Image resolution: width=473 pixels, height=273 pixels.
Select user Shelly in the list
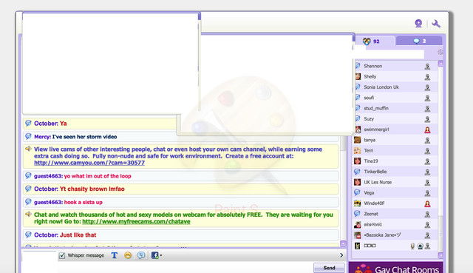[x=395, y=77]
